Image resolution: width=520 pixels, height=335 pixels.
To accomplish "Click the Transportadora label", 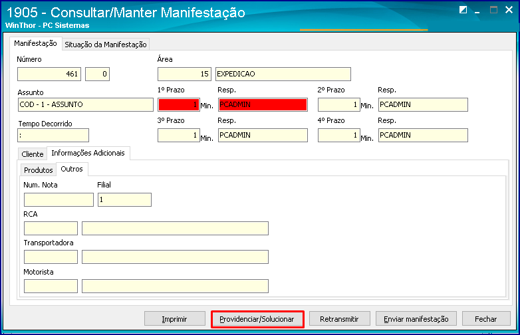I will (x=49, y=243).
